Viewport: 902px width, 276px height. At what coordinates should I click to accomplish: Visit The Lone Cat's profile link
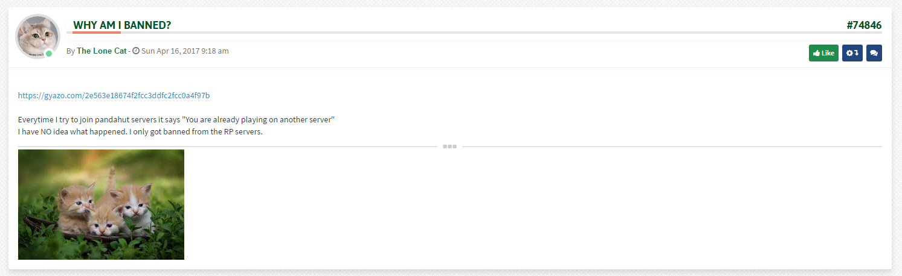(101, 51)
